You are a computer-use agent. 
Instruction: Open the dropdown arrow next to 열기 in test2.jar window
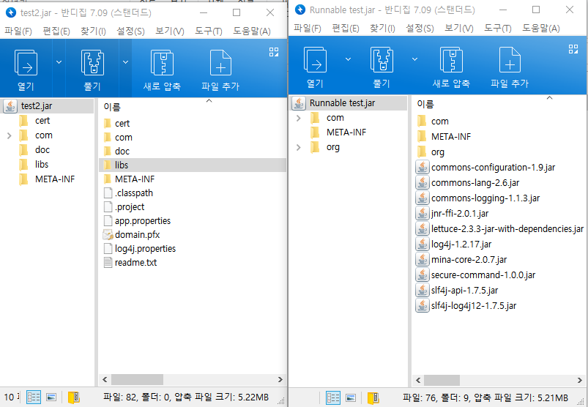point(59,61)
